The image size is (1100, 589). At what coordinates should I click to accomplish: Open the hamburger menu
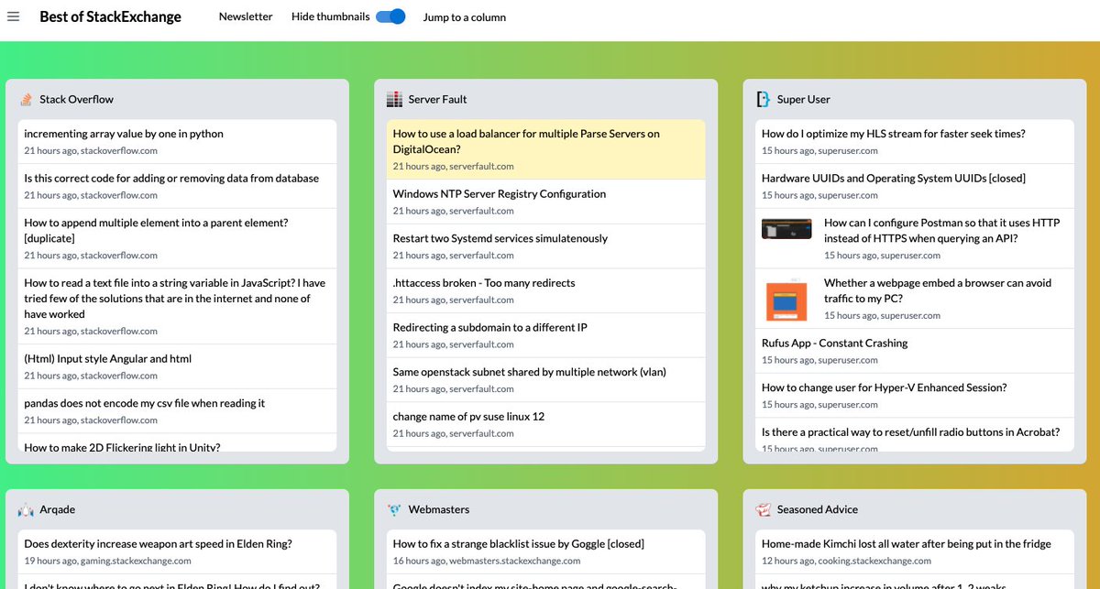14,16
